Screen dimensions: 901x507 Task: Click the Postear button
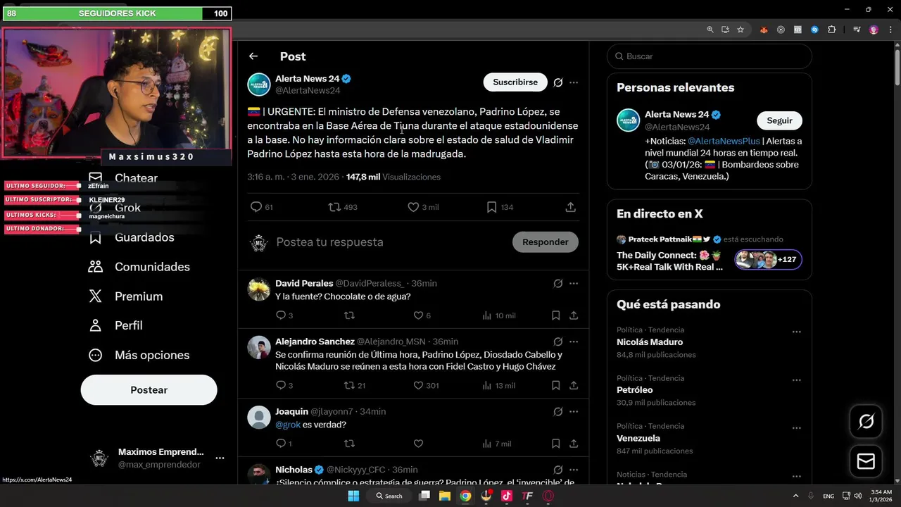(149, 390)
